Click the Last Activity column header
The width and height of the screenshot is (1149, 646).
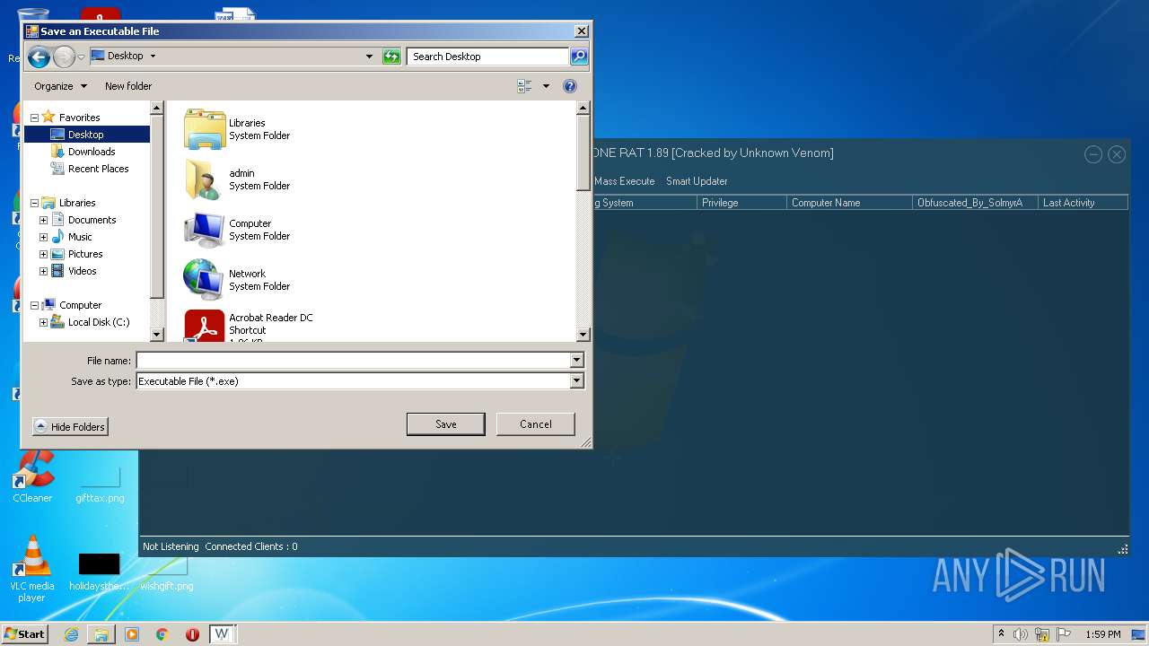tap(1083, 203)
